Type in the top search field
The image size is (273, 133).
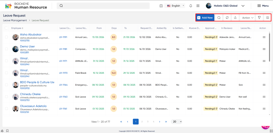tap(104, 6)
